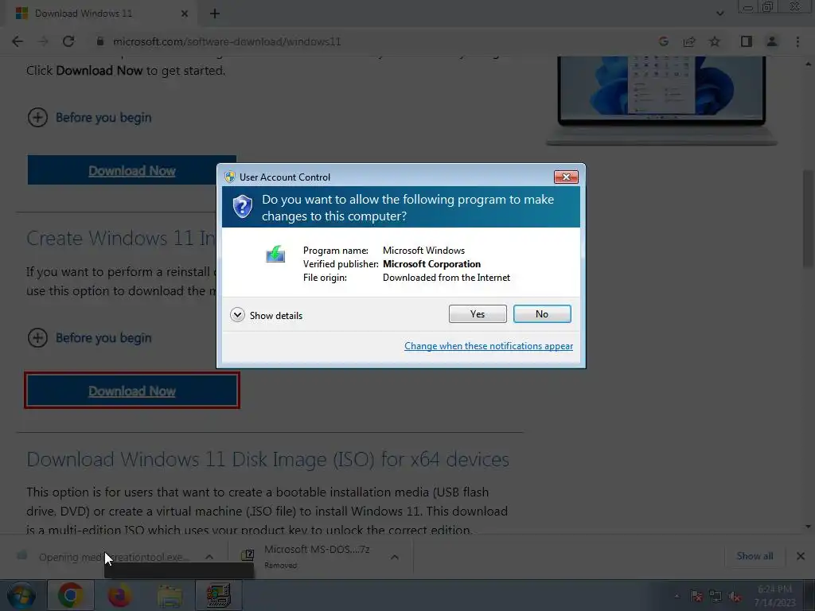This screenshot has height=611, width=815.
Task: Open Change when these notifications appear link
Action: (x=489, y=346)
